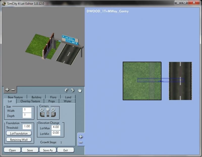Select the blue gantry prop outline
Image resolution: width=202 pixels, height=157 pixels.
click(161, 80)
